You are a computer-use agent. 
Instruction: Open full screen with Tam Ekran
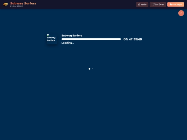[158, 4]
